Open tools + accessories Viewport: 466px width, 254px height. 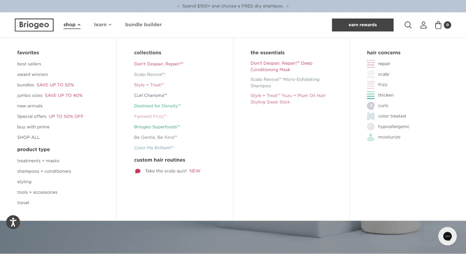(x=37, y=192)
